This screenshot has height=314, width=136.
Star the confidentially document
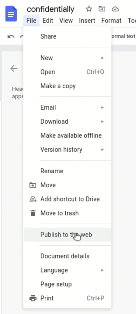89,9
